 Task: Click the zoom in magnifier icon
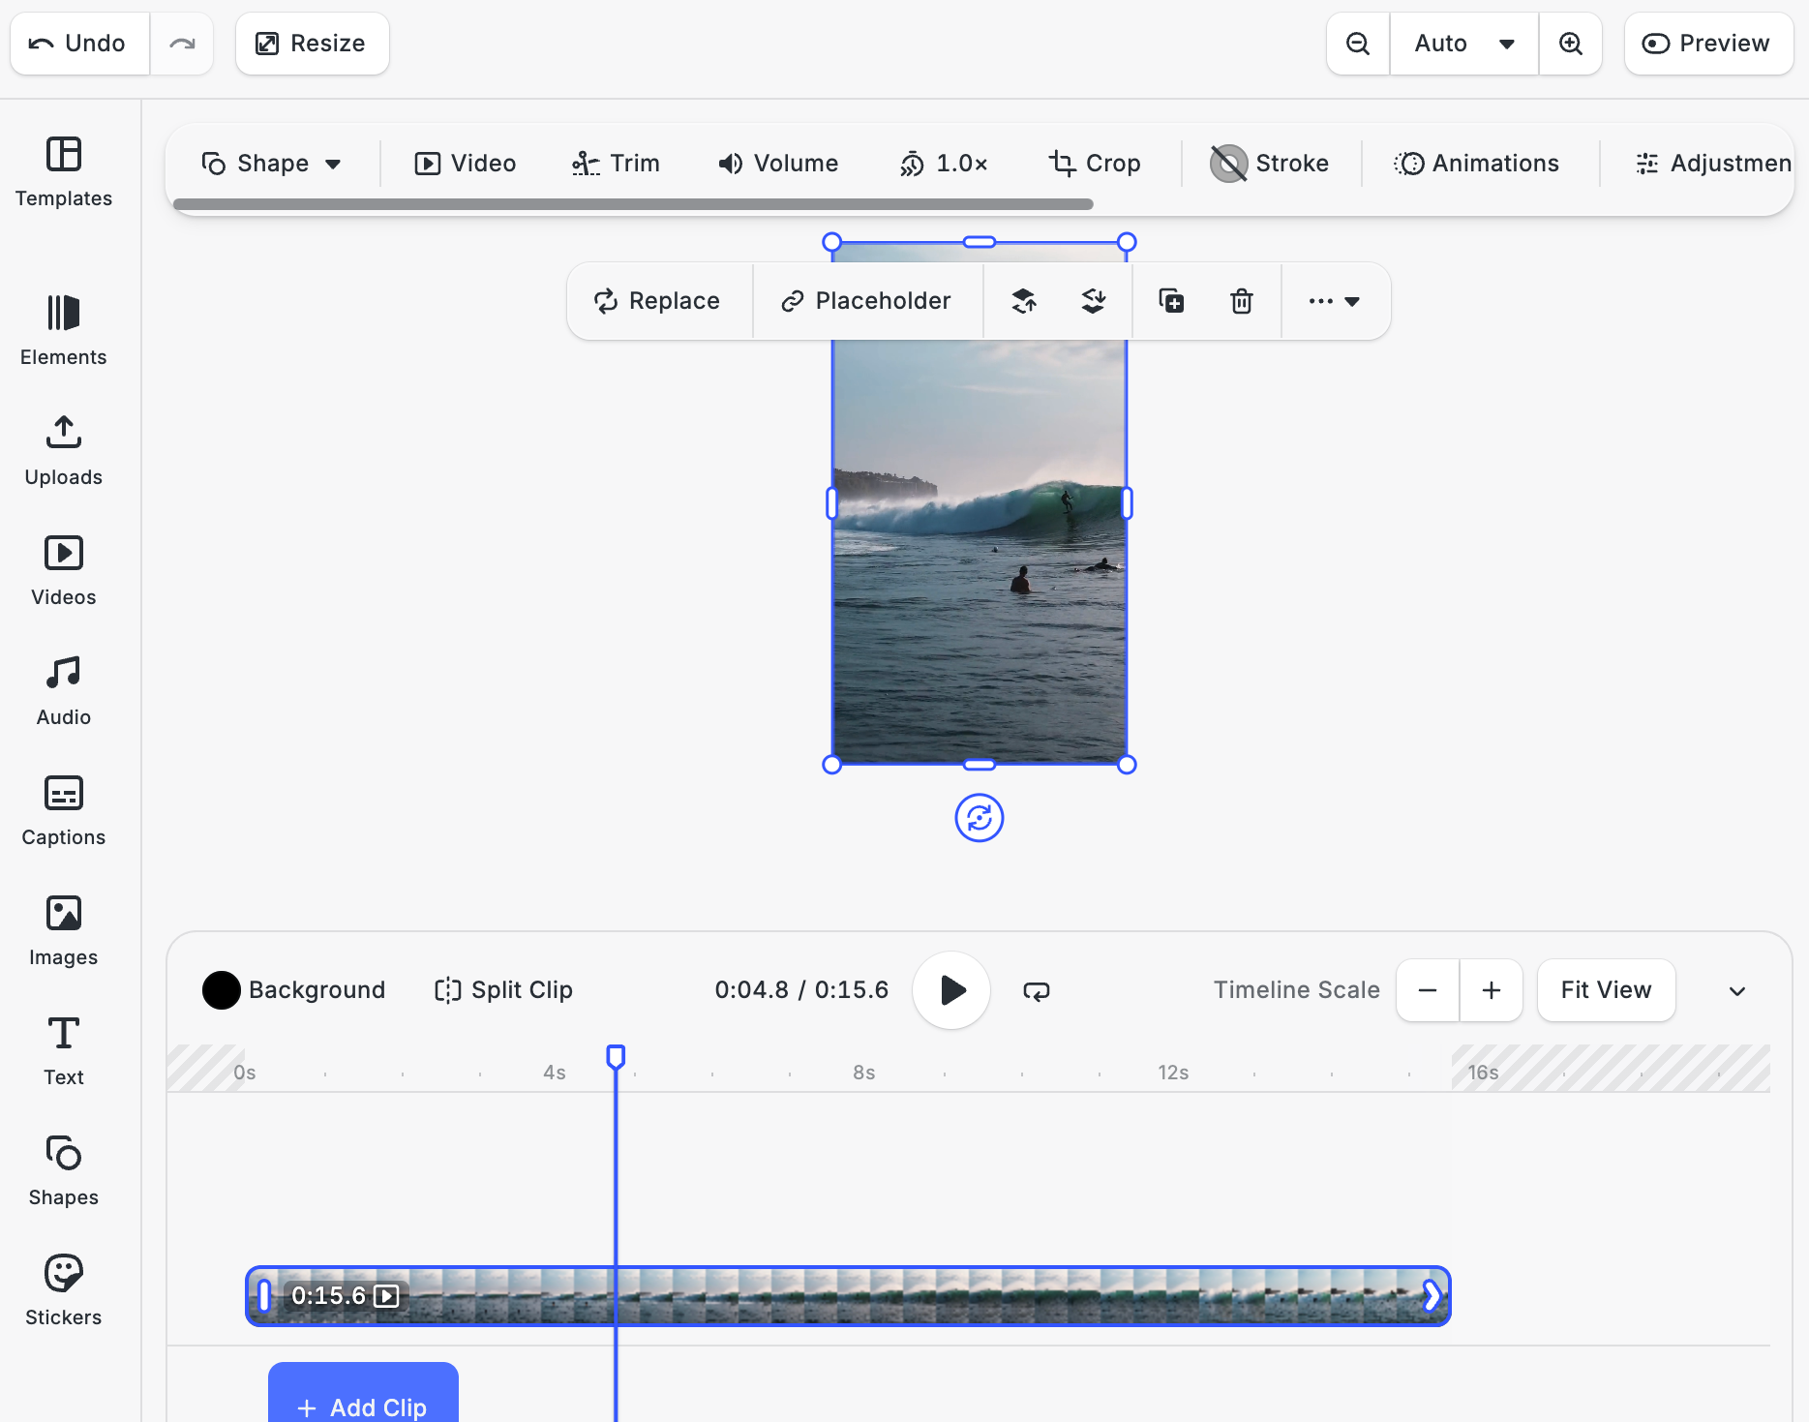pyautogui.click(x=1570, y=44)
